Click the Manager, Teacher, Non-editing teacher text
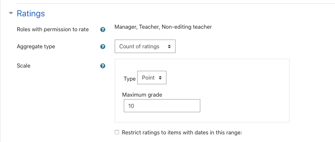This screenshot has height=142, width=335. point(163,27)
